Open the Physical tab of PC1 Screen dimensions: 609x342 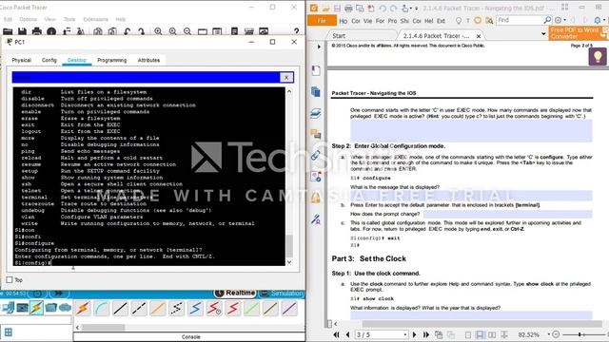(x=21, y=60)
